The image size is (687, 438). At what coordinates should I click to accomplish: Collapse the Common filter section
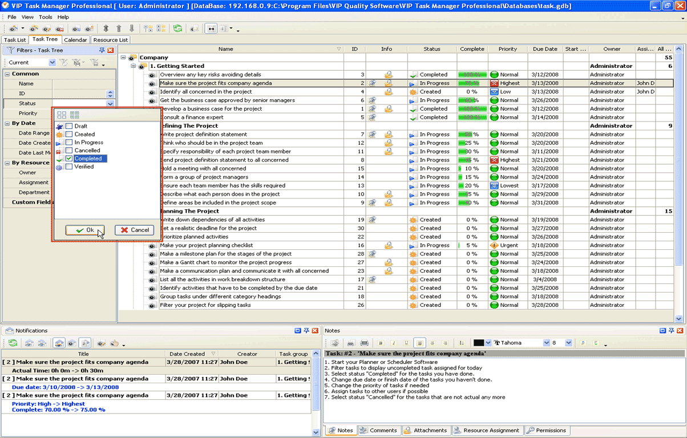click(x=7, y=74)
